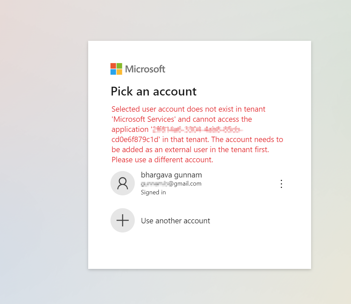
Task: Click the Microsoft wordmark text
Action: [145, 68]
